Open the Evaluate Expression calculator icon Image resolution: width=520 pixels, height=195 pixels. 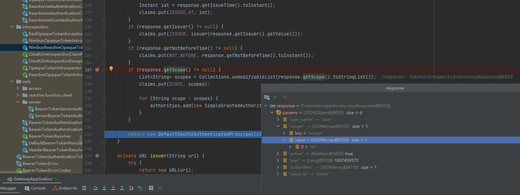[x=151, y=188]
